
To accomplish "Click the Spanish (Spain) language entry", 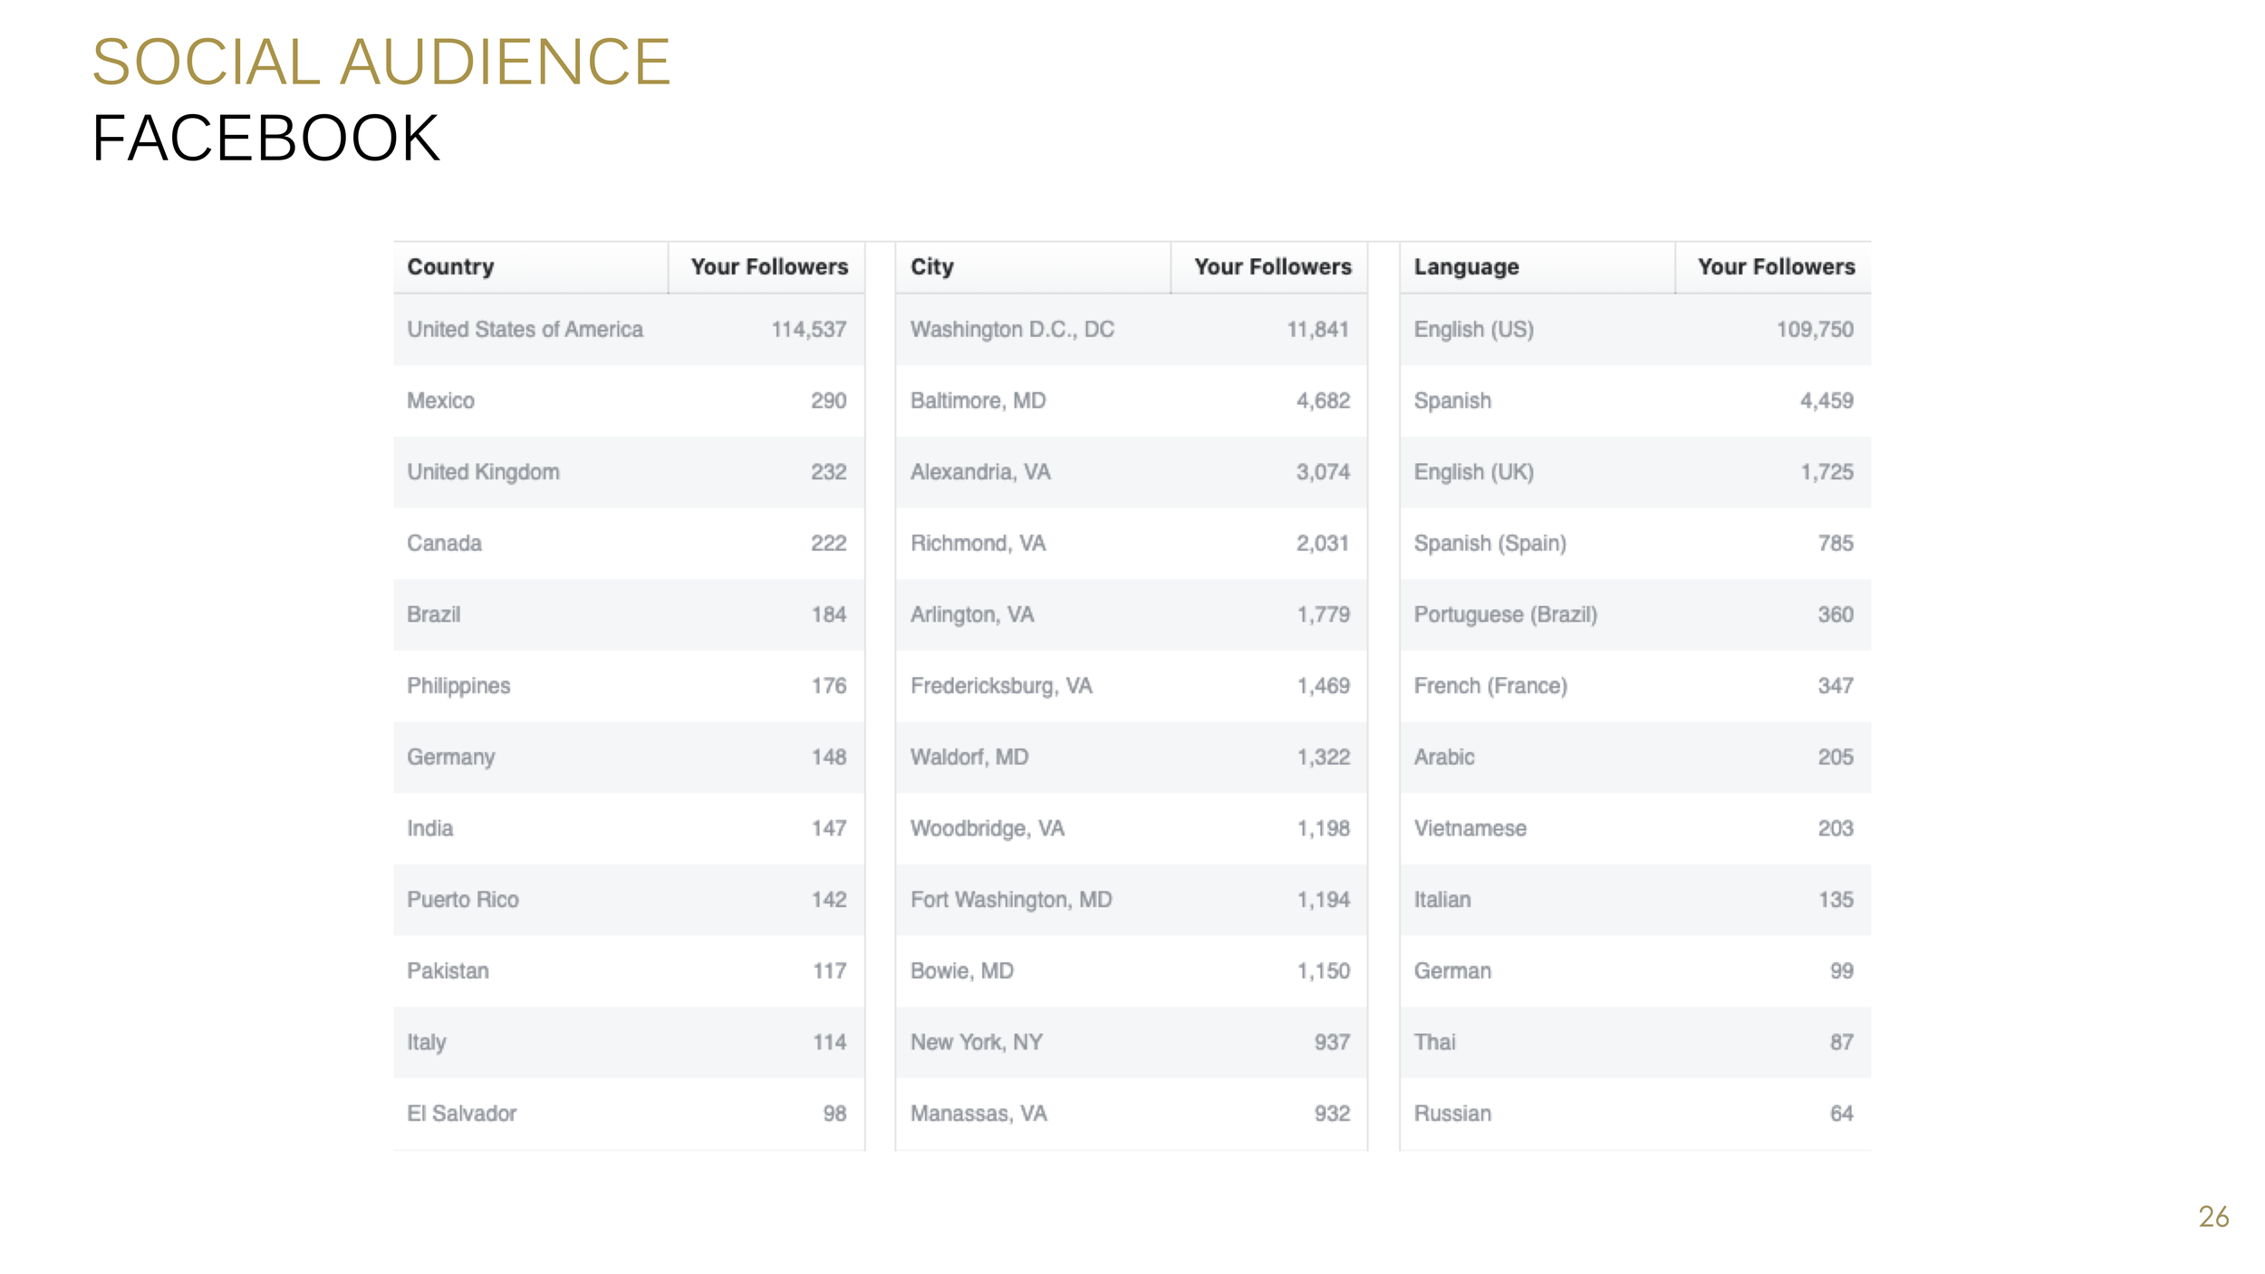I will pos(1489,543).
